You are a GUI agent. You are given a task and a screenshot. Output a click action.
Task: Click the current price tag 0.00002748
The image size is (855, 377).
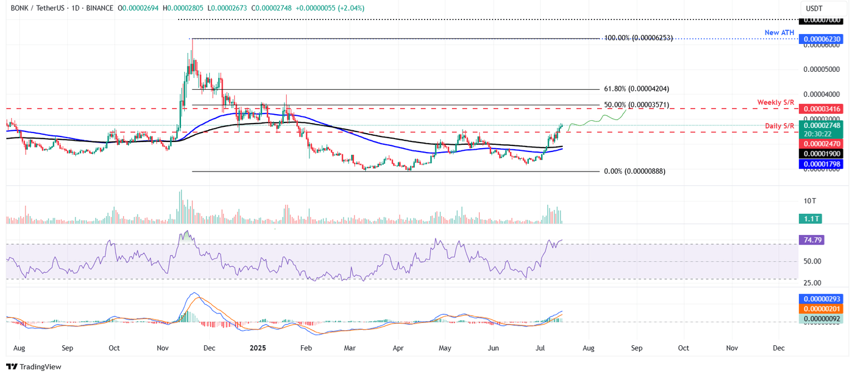[x=822, y=126]
